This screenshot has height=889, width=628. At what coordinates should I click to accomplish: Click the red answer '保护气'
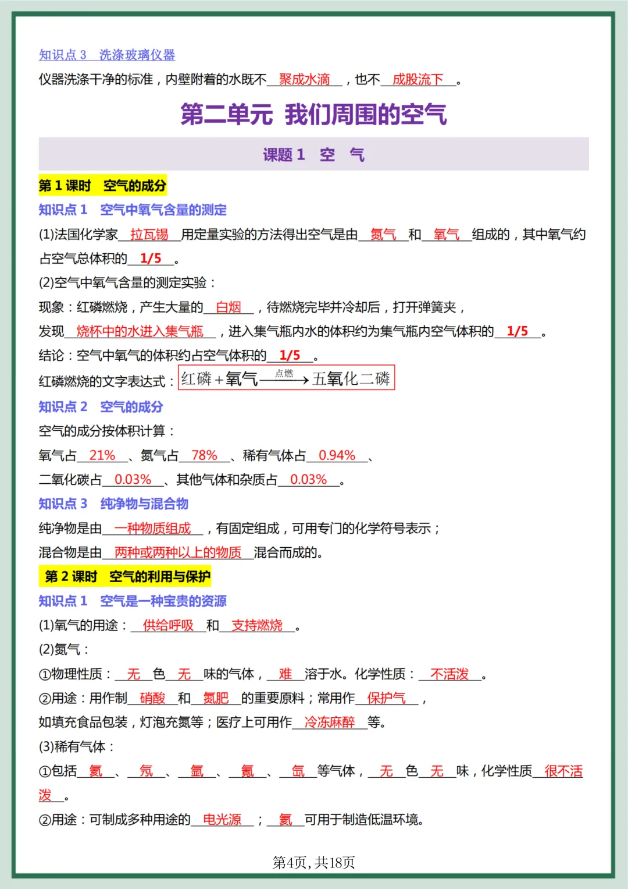tap(387, 698)
